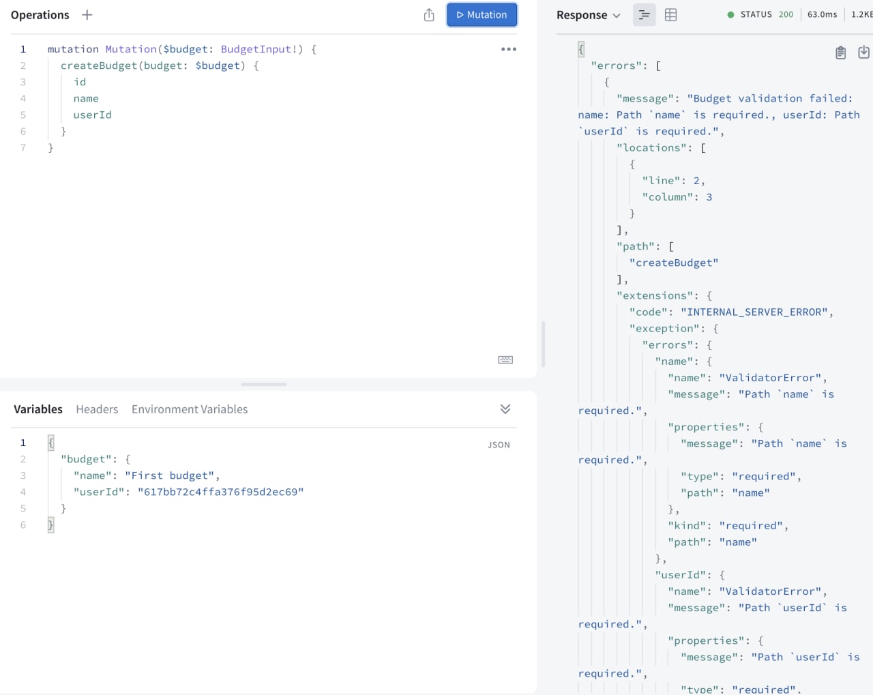
Task: Click the horizontal variables panel drag handle
Action: 264,384
